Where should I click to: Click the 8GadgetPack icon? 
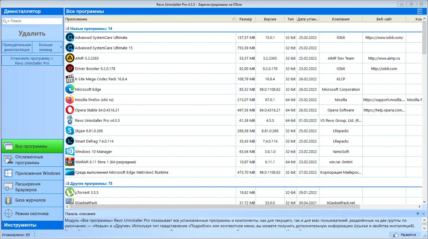(x=70, y=201)
